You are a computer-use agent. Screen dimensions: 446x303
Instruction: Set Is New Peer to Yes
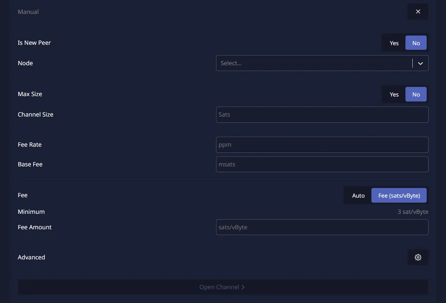coord(394,43)
